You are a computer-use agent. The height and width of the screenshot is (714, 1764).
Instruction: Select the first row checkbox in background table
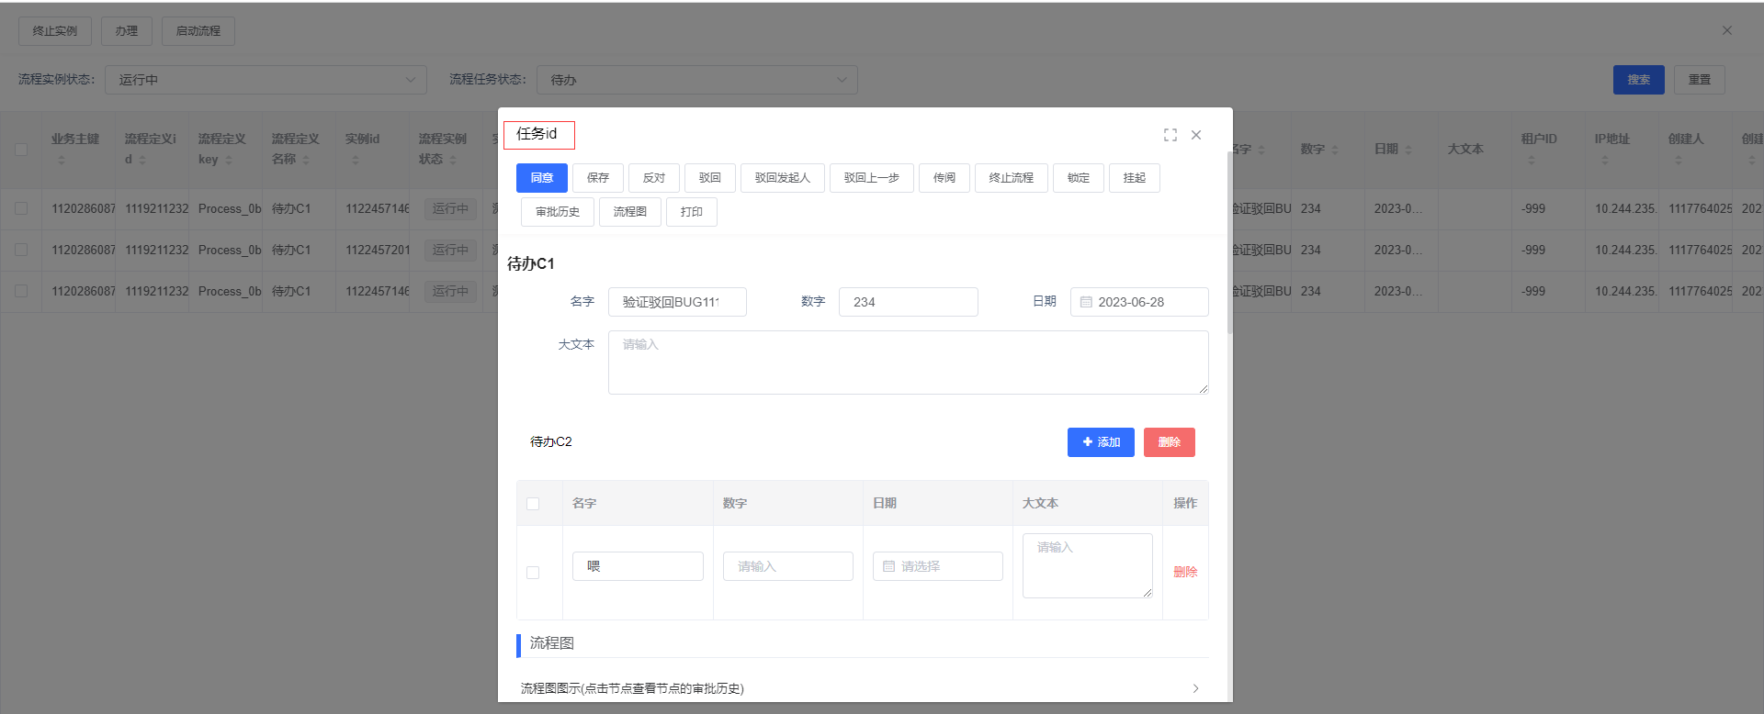coord(21,208)
